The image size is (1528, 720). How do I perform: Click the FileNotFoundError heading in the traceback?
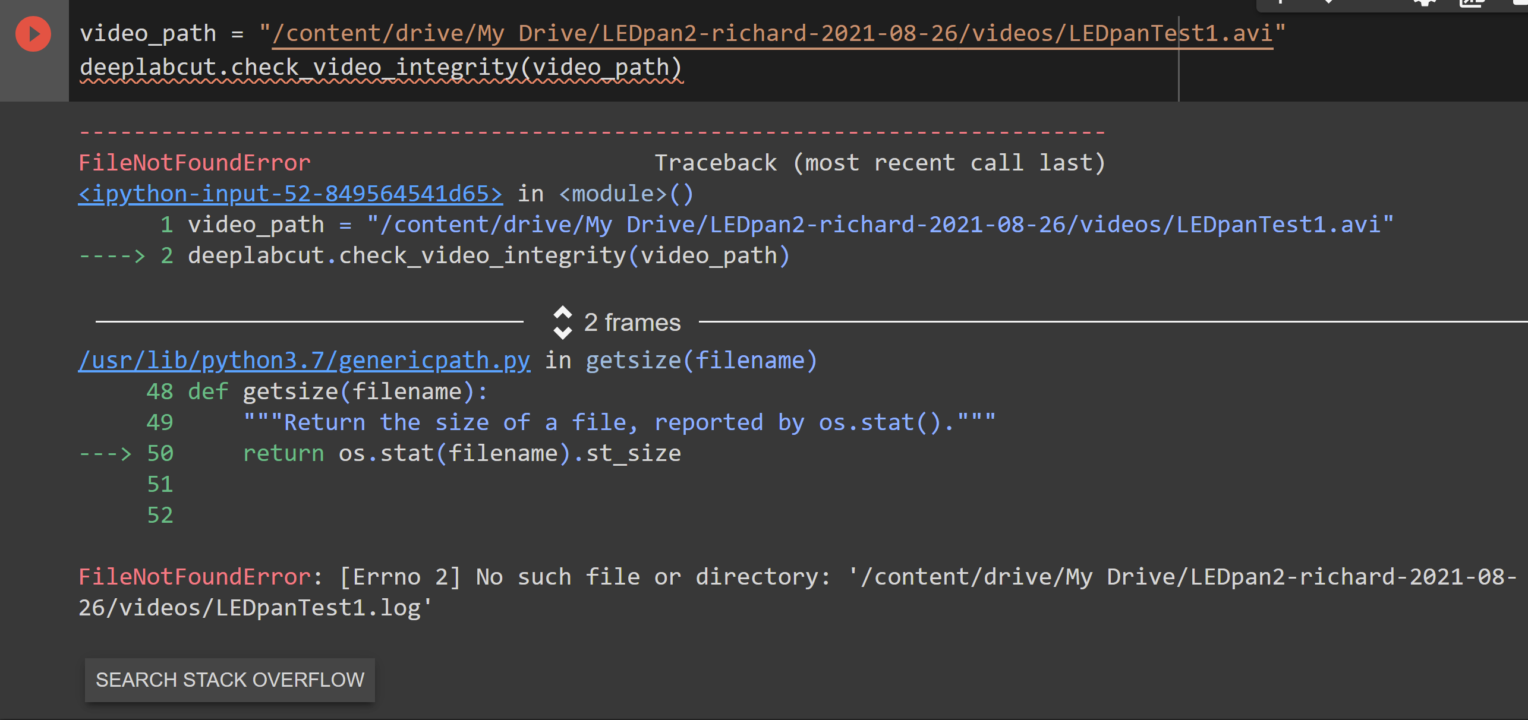pos(194,162)
